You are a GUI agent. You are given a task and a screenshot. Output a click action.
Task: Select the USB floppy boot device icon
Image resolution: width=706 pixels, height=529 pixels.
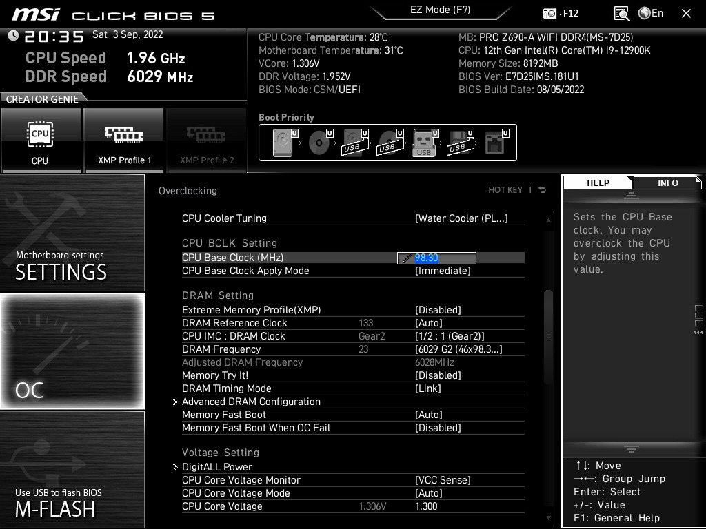(461, 143)
